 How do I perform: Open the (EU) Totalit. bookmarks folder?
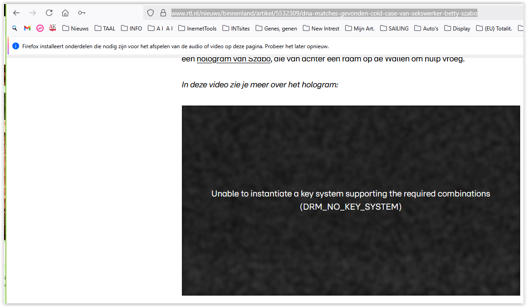pyautogui.click(x=494, y=28)
